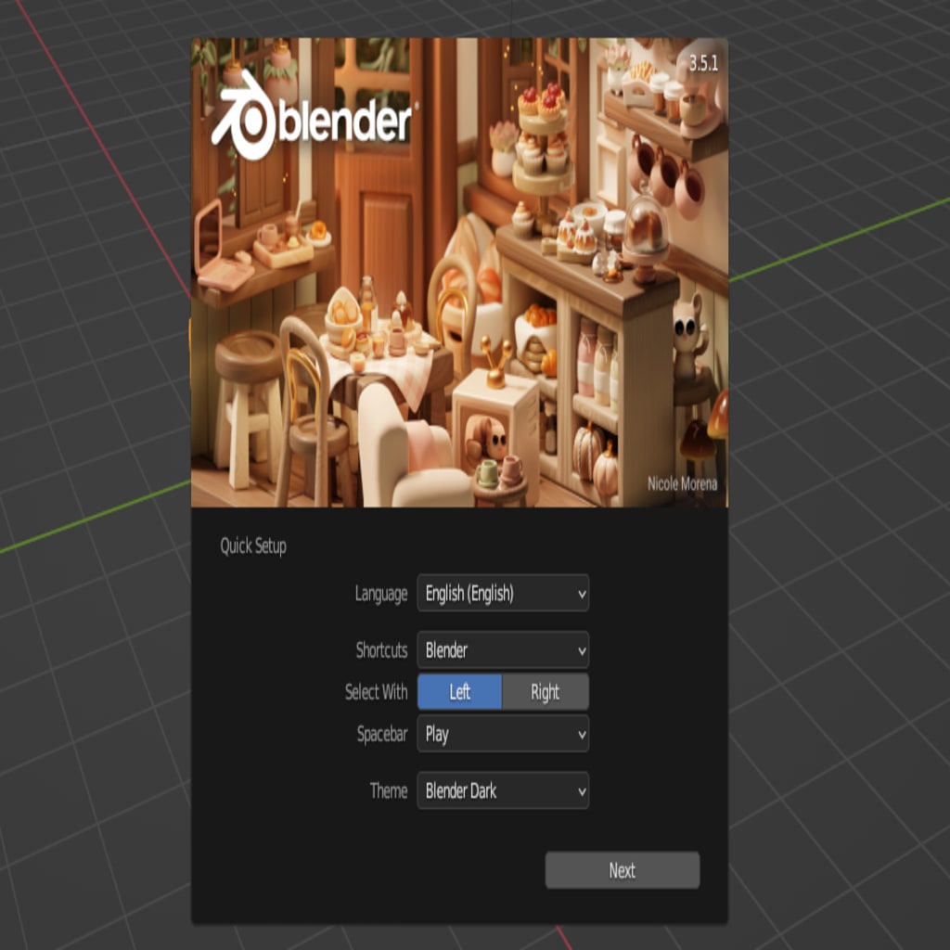950x950 pixels.
Task: Open the Theme dropdown showing Blender Dark
Action: pos(503,790)
